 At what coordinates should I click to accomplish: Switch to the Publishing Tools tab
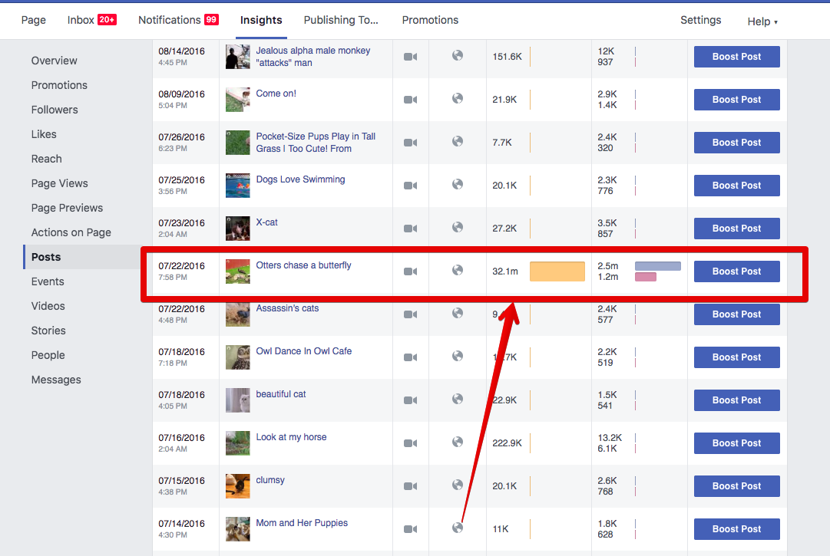point(341,20)
